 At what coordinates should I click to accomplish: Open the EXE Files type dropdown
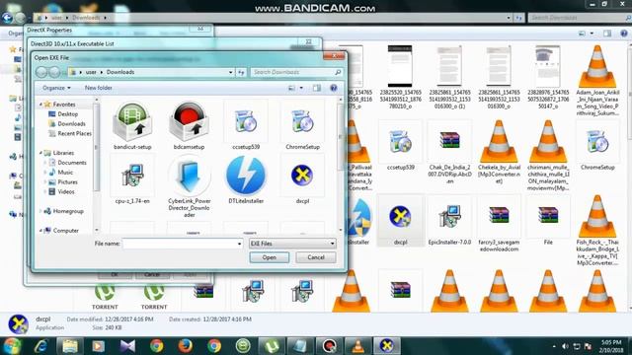coord(292,244)
